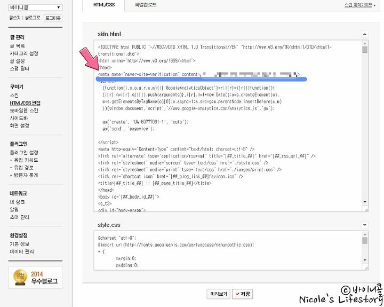384x307 pixels.
Task: Open 방문자 통계 plugin page
Action: tap(24, 175)
